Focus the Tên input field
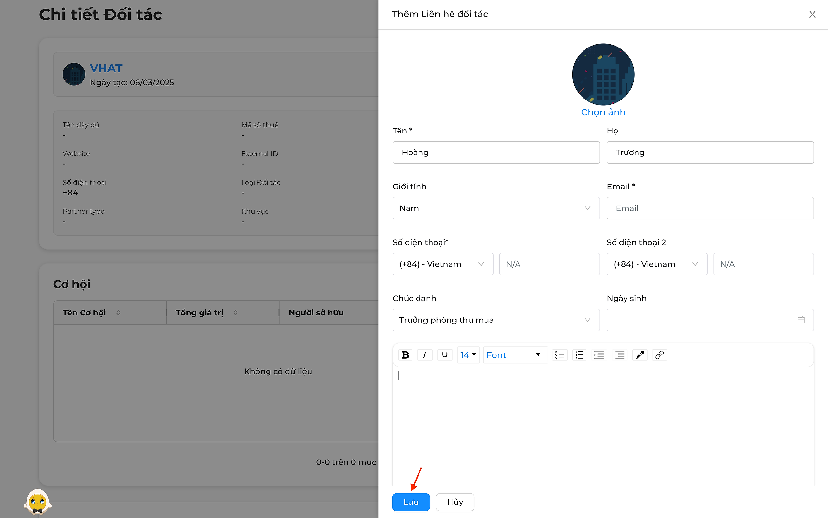This screenshot has height=518, width=828. point(496,153)
